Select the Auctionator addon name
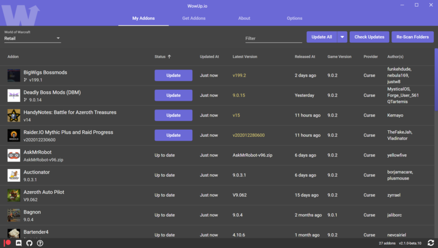 pos(37,172)
